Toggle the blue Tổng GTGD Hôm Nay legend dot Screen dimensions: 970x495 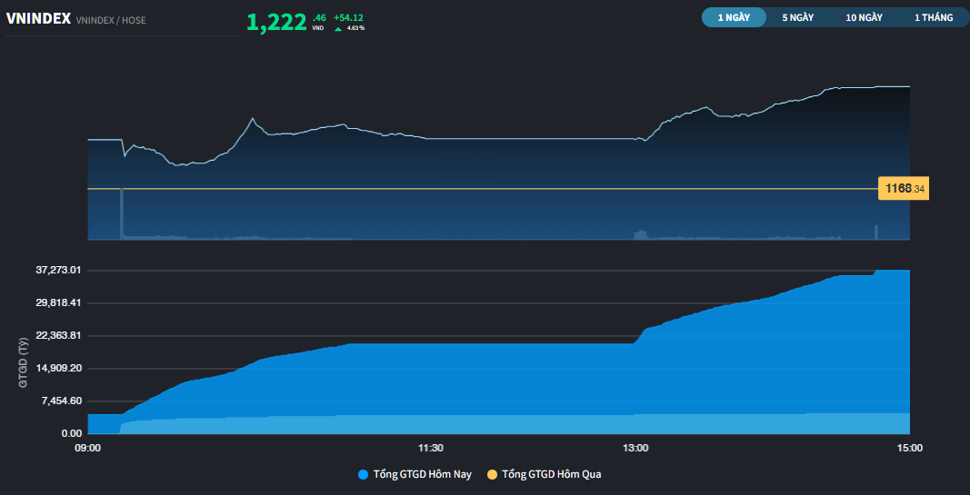[364, 475]
